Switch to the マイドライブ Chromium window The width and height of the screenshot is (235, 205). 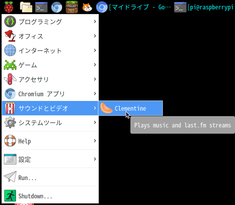coord(134,7)
